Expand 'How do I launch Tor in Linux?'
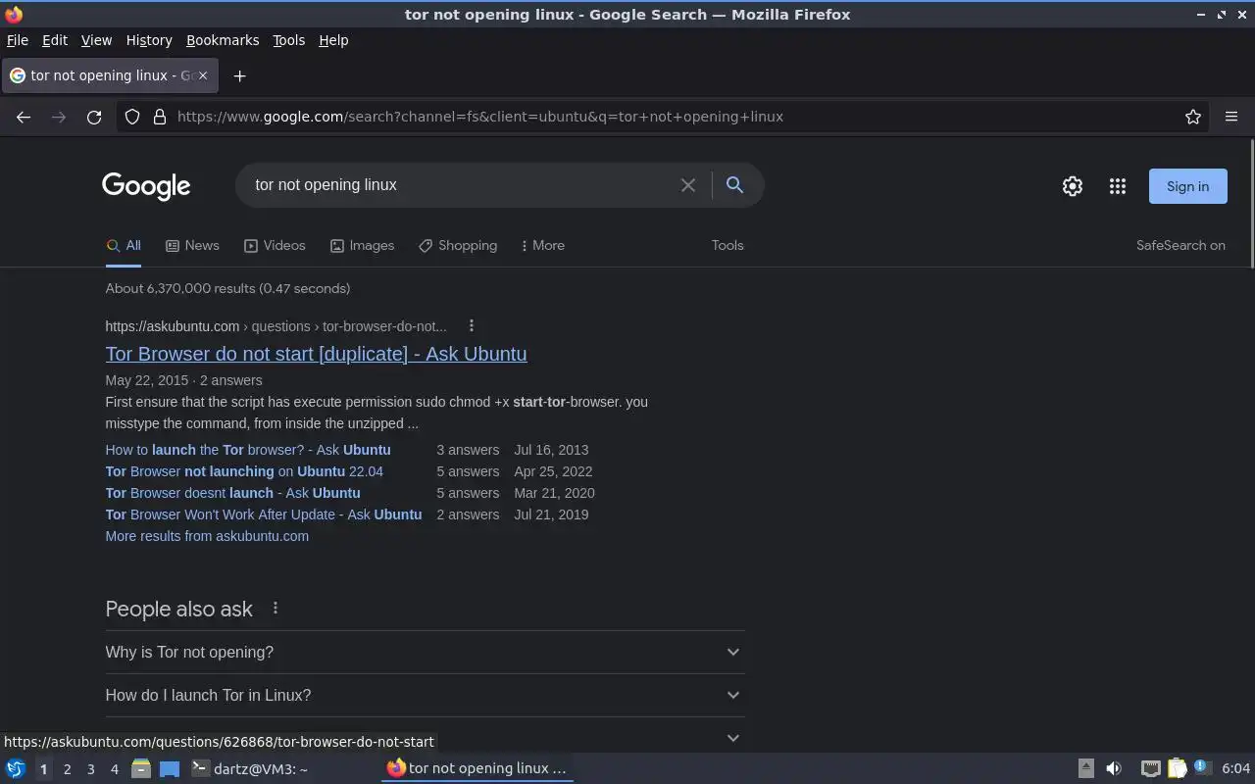 [x=425, y=695]
